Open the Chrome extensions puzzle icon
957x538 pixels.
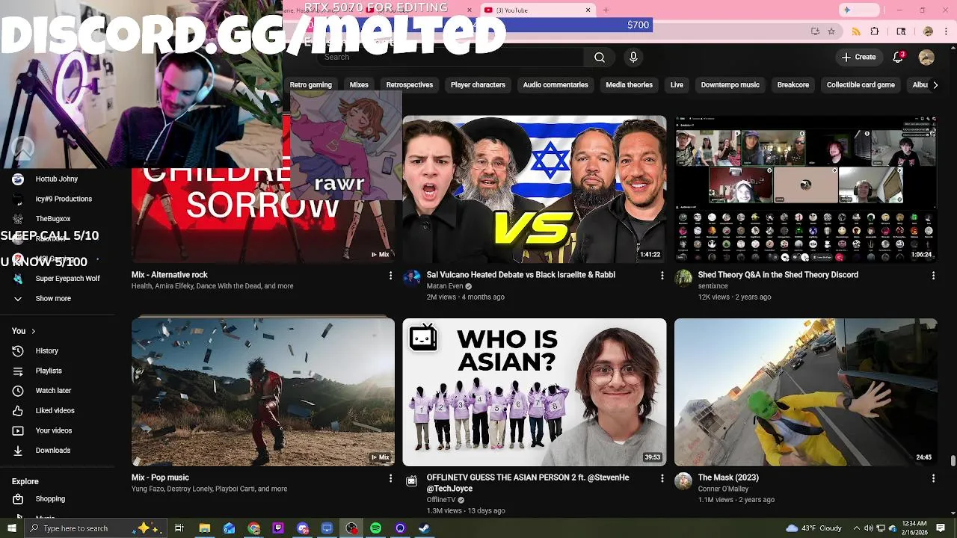pos(875,31)
